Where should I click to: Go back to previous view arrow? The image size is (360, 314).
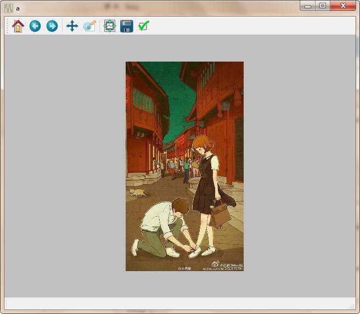35,26
